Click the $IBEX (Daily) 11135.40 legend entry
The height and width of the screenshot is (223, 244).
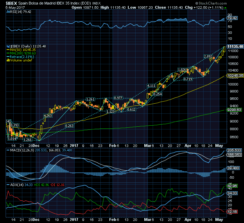click(x=28, y=46)
